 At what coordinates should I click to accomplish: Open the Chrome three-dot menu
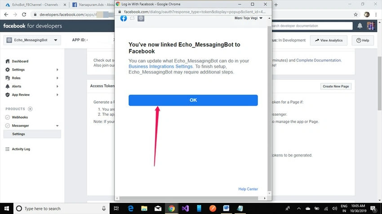(x=376, y=15)
